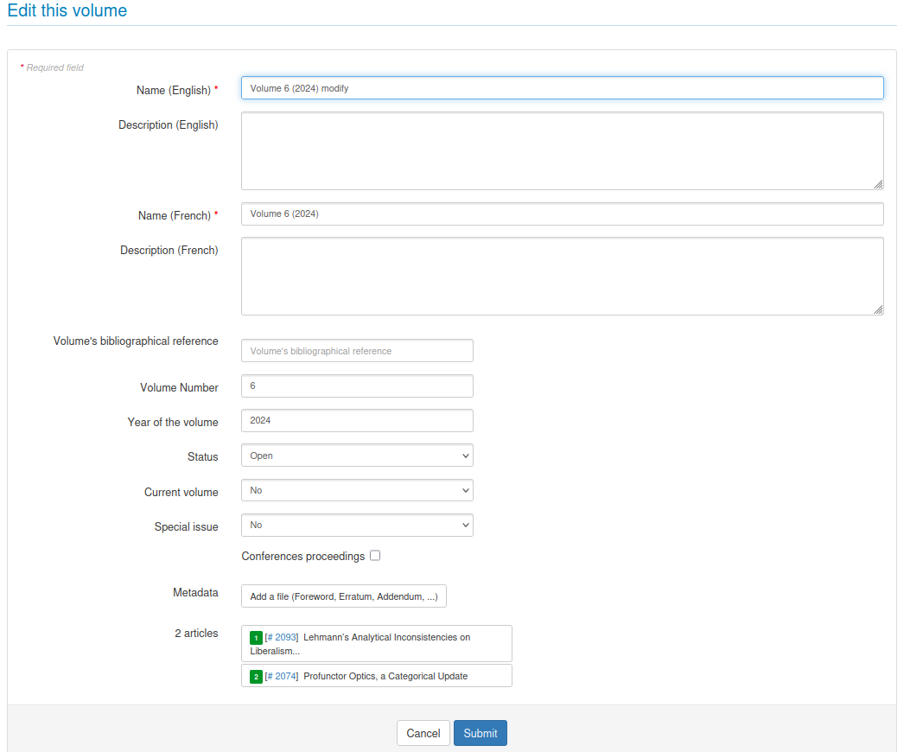Focus the Name (English) field

coord(562,88)
